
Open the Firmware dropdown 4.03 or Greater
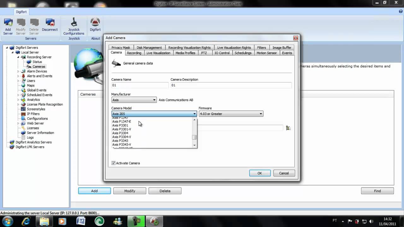[231, 114]
